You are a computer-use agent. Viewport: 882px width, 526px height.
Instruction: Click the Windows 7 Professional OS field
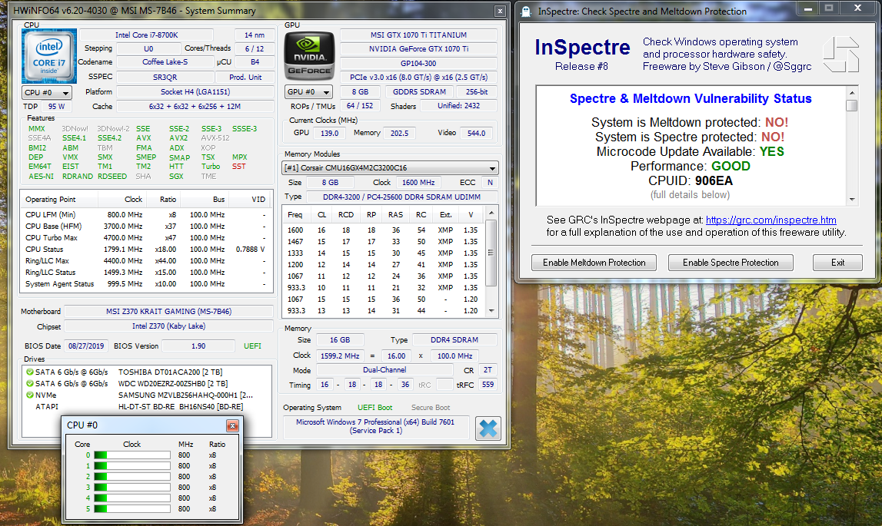click(x=375, y=426)
